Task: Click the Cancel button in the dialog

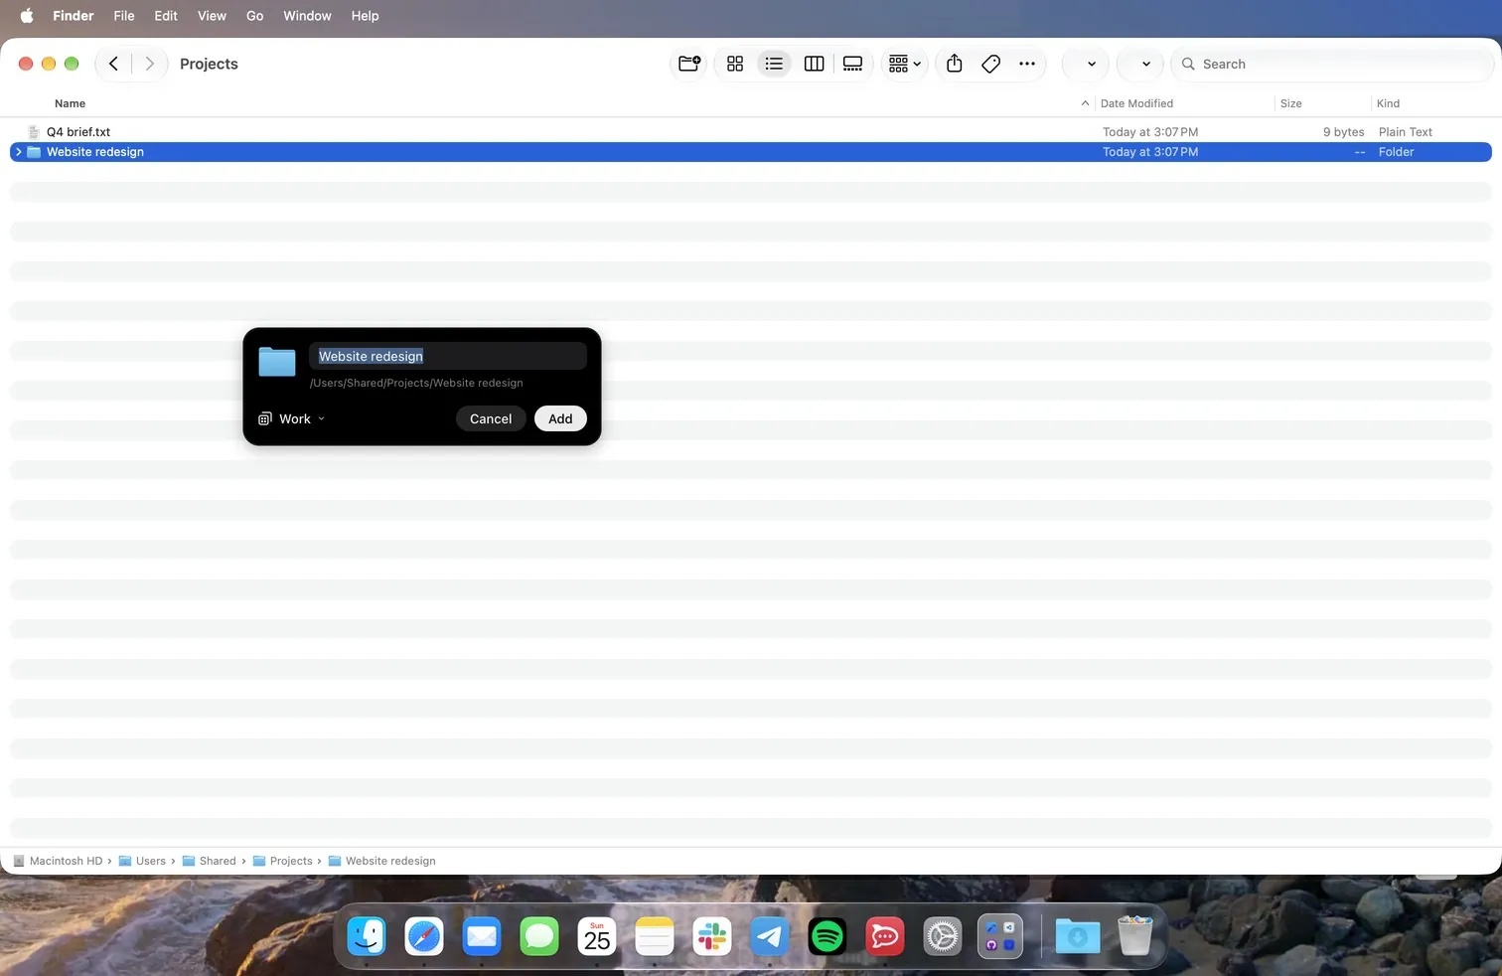Action: (491, 419)
